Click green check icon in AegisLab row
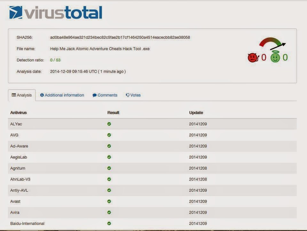Image resolution: width=307 pixels, height=231 pixels. [109, 157]
